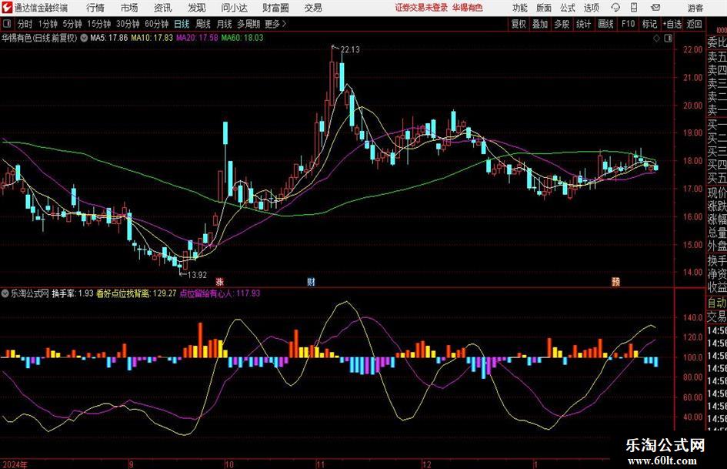Image resolution: width=727 pixels, height=469 pixels.
Task: Open the 财富圈 menu
Action: coord(275,8)
